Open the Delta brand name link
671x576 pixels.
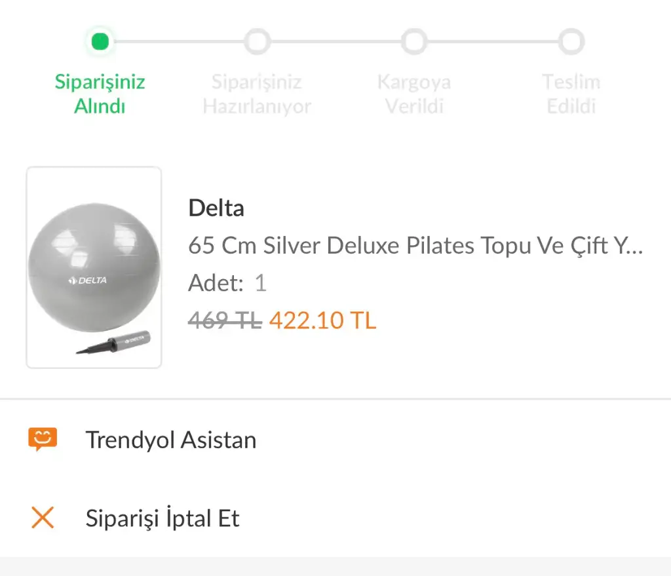[216, 208]
